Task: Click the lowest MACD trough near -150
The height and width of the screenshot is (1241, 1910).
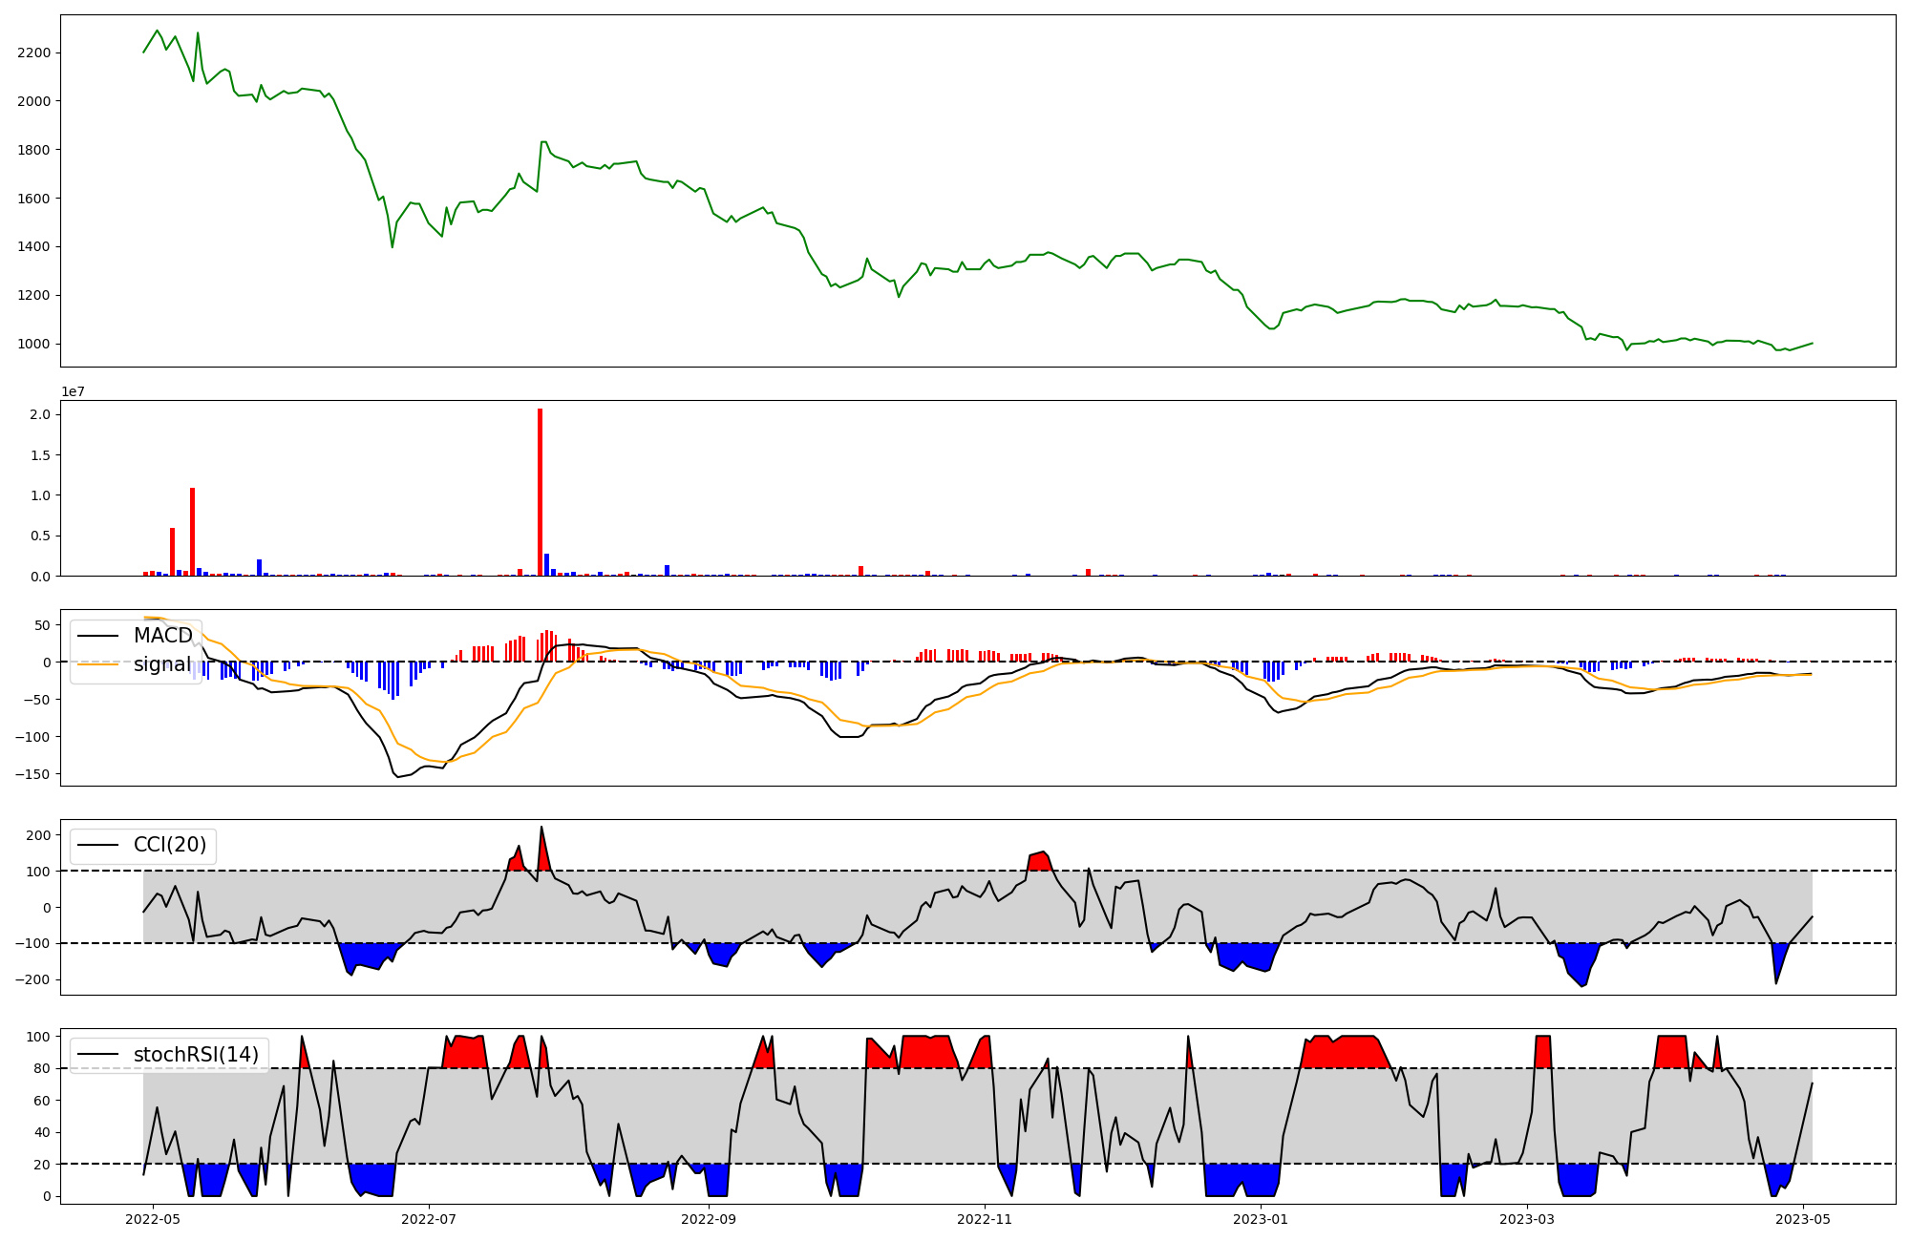Action: (x=398, y=776)
